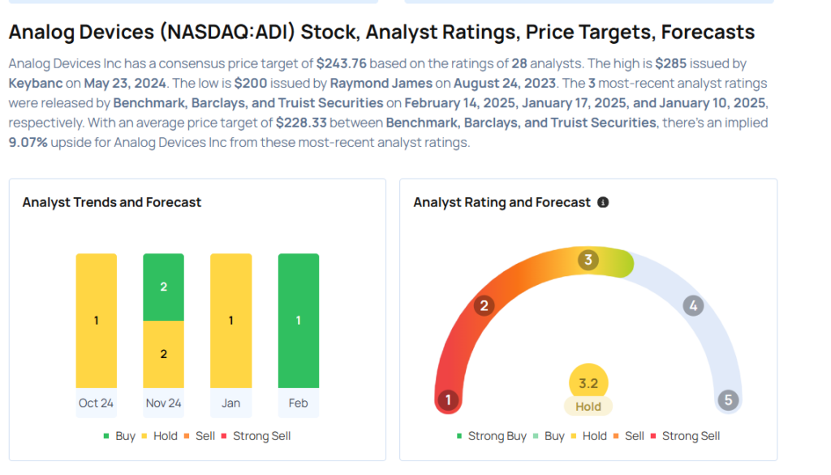831x475 pixels.
Task: Click gauge marker number 5
Action: tap(728, 399)
